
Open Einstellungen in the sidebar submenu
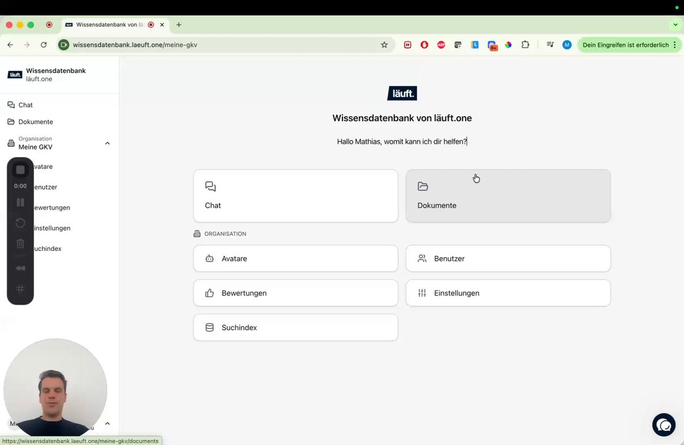coord(52,228)
